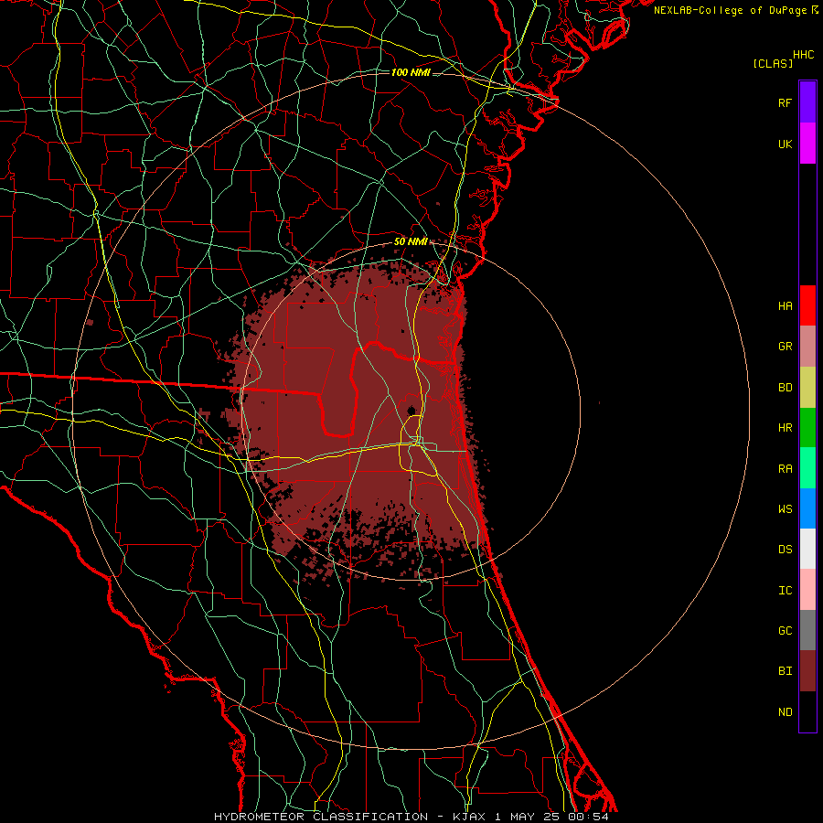The height and width of the screenshot is (823, 823).
Task: Click the ND legend label
Action: pyautogui.click(x=786, y=712)
